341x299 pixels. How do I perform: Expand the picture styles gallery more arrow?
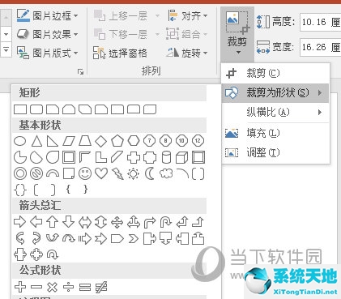6,50
